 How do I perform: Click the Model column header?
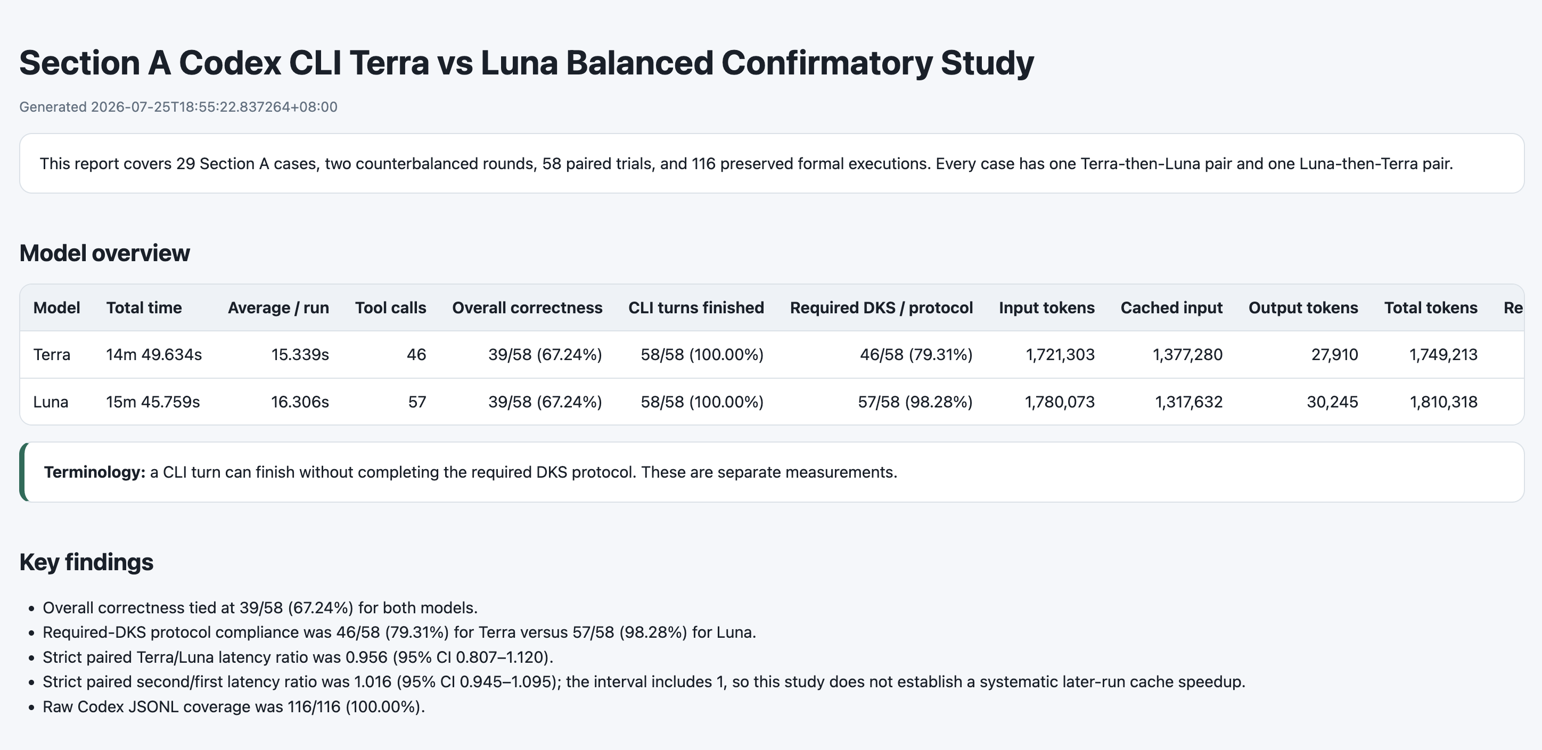(x=56, y=307)
